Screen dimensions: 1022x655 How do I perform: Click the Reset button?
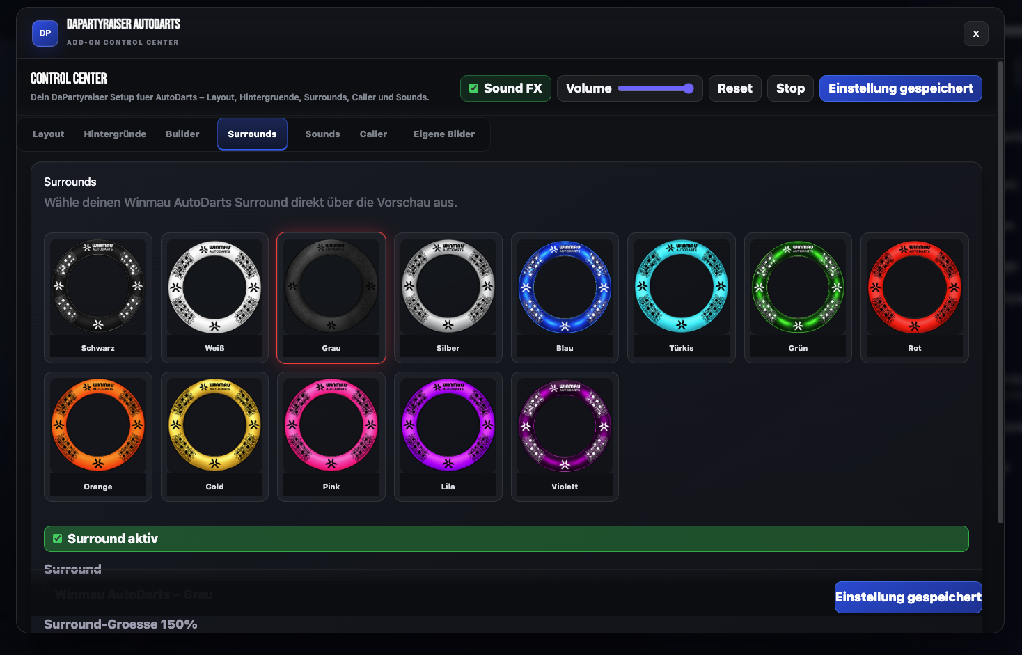[x=735, y=88]
